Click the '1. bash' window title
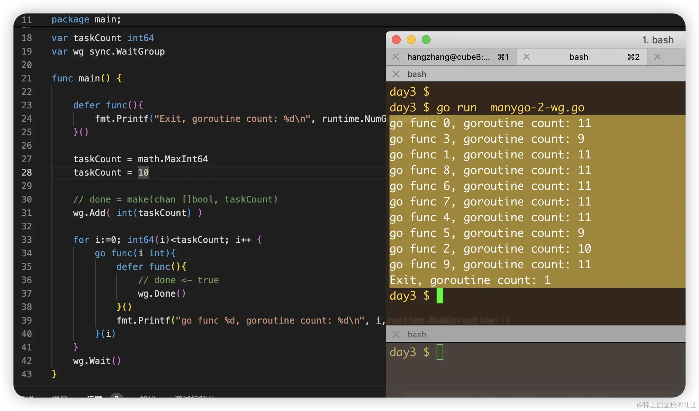 pyautogui.click(x=658, y=40)
